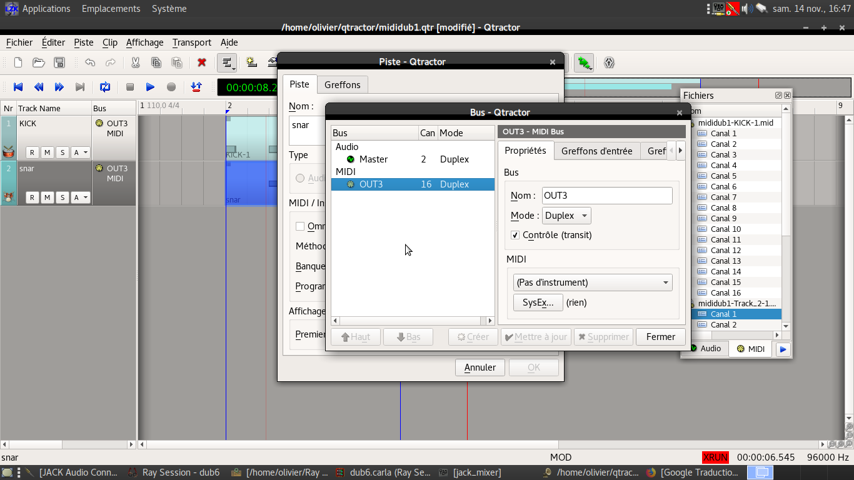854x480 pixels.
Task: Open the Greffons tab in Piste dialog
Action: (343, 85)
